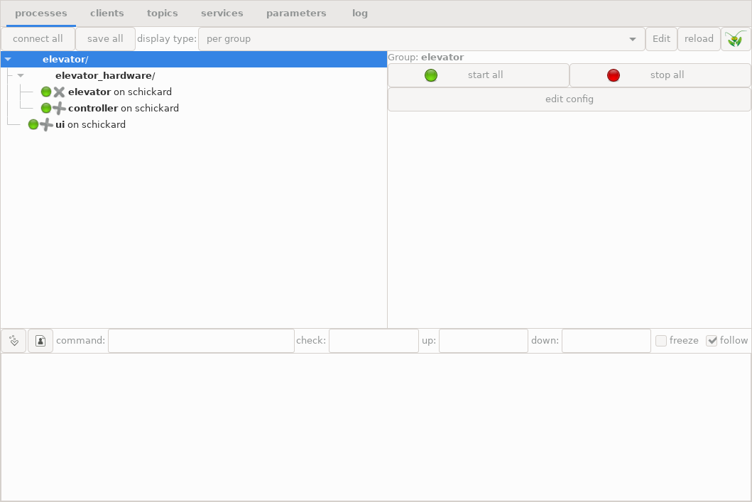Click the green status dot of controller process
The image size is (752, 502).
(x=46, y=109)
